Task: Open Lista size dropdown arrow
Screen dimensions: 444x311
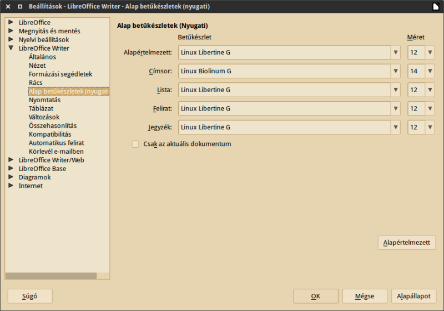Action: [x=430, y=90]
